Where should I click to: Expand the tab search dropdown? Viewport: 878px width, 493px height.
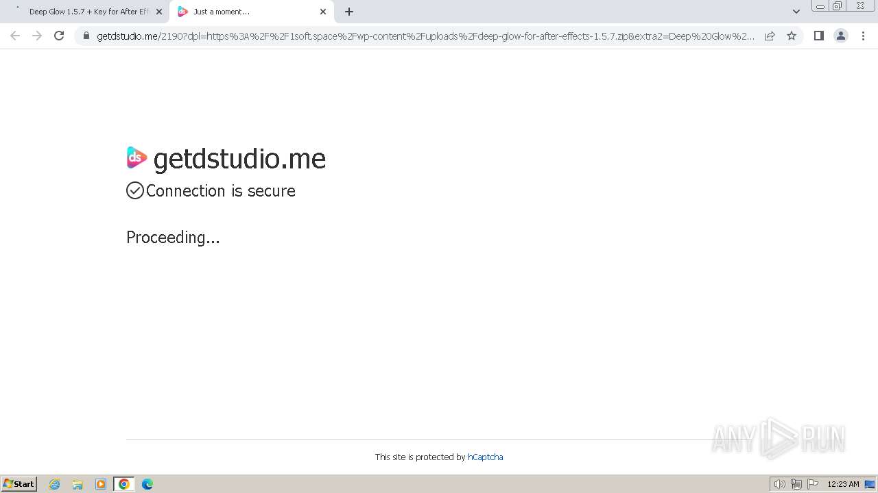coord(796,12)
